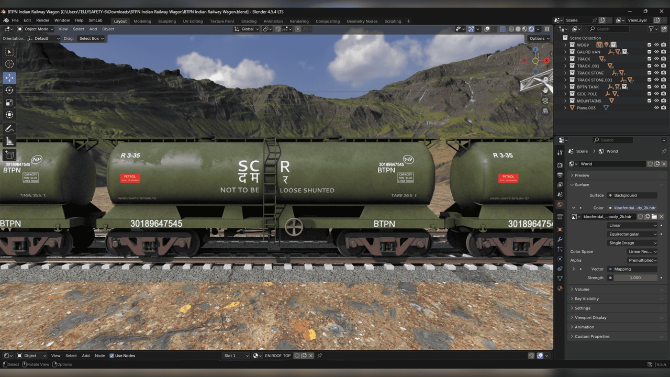
Task: Disable TRACK .001 in renders via camera icon
Action: pyautogui.click(x=664, y=66)
